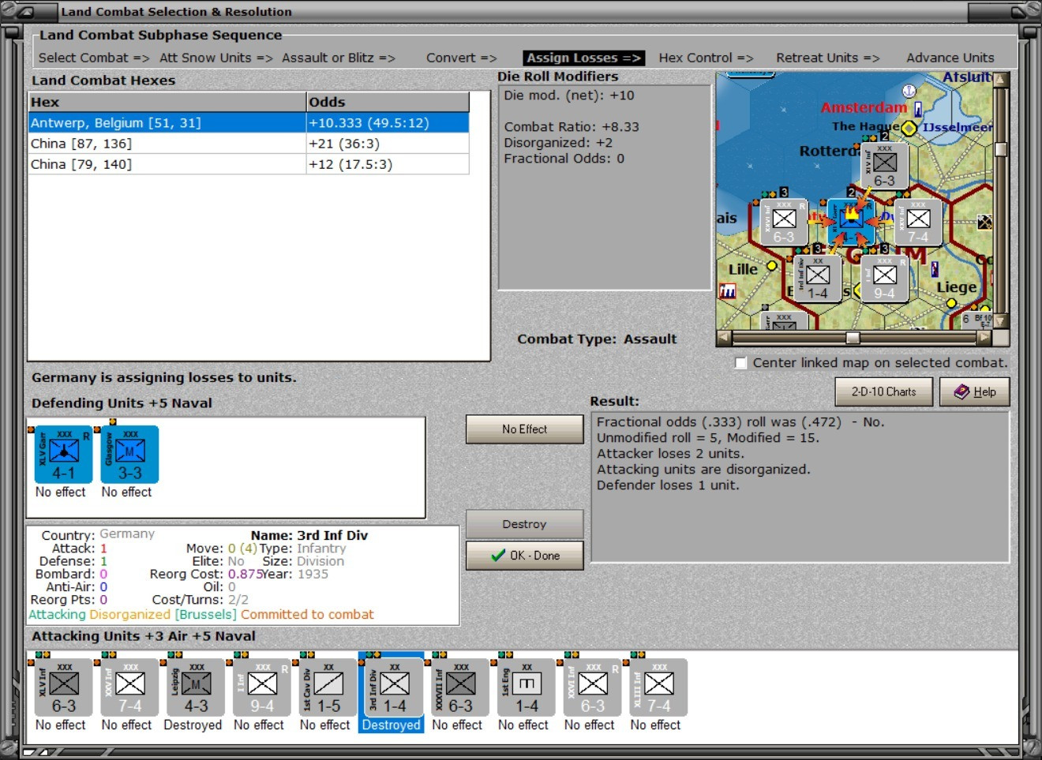Select the XLIII Inf 7-4 unit counter
Screen dimensions: 1042x760
point(659,688)
